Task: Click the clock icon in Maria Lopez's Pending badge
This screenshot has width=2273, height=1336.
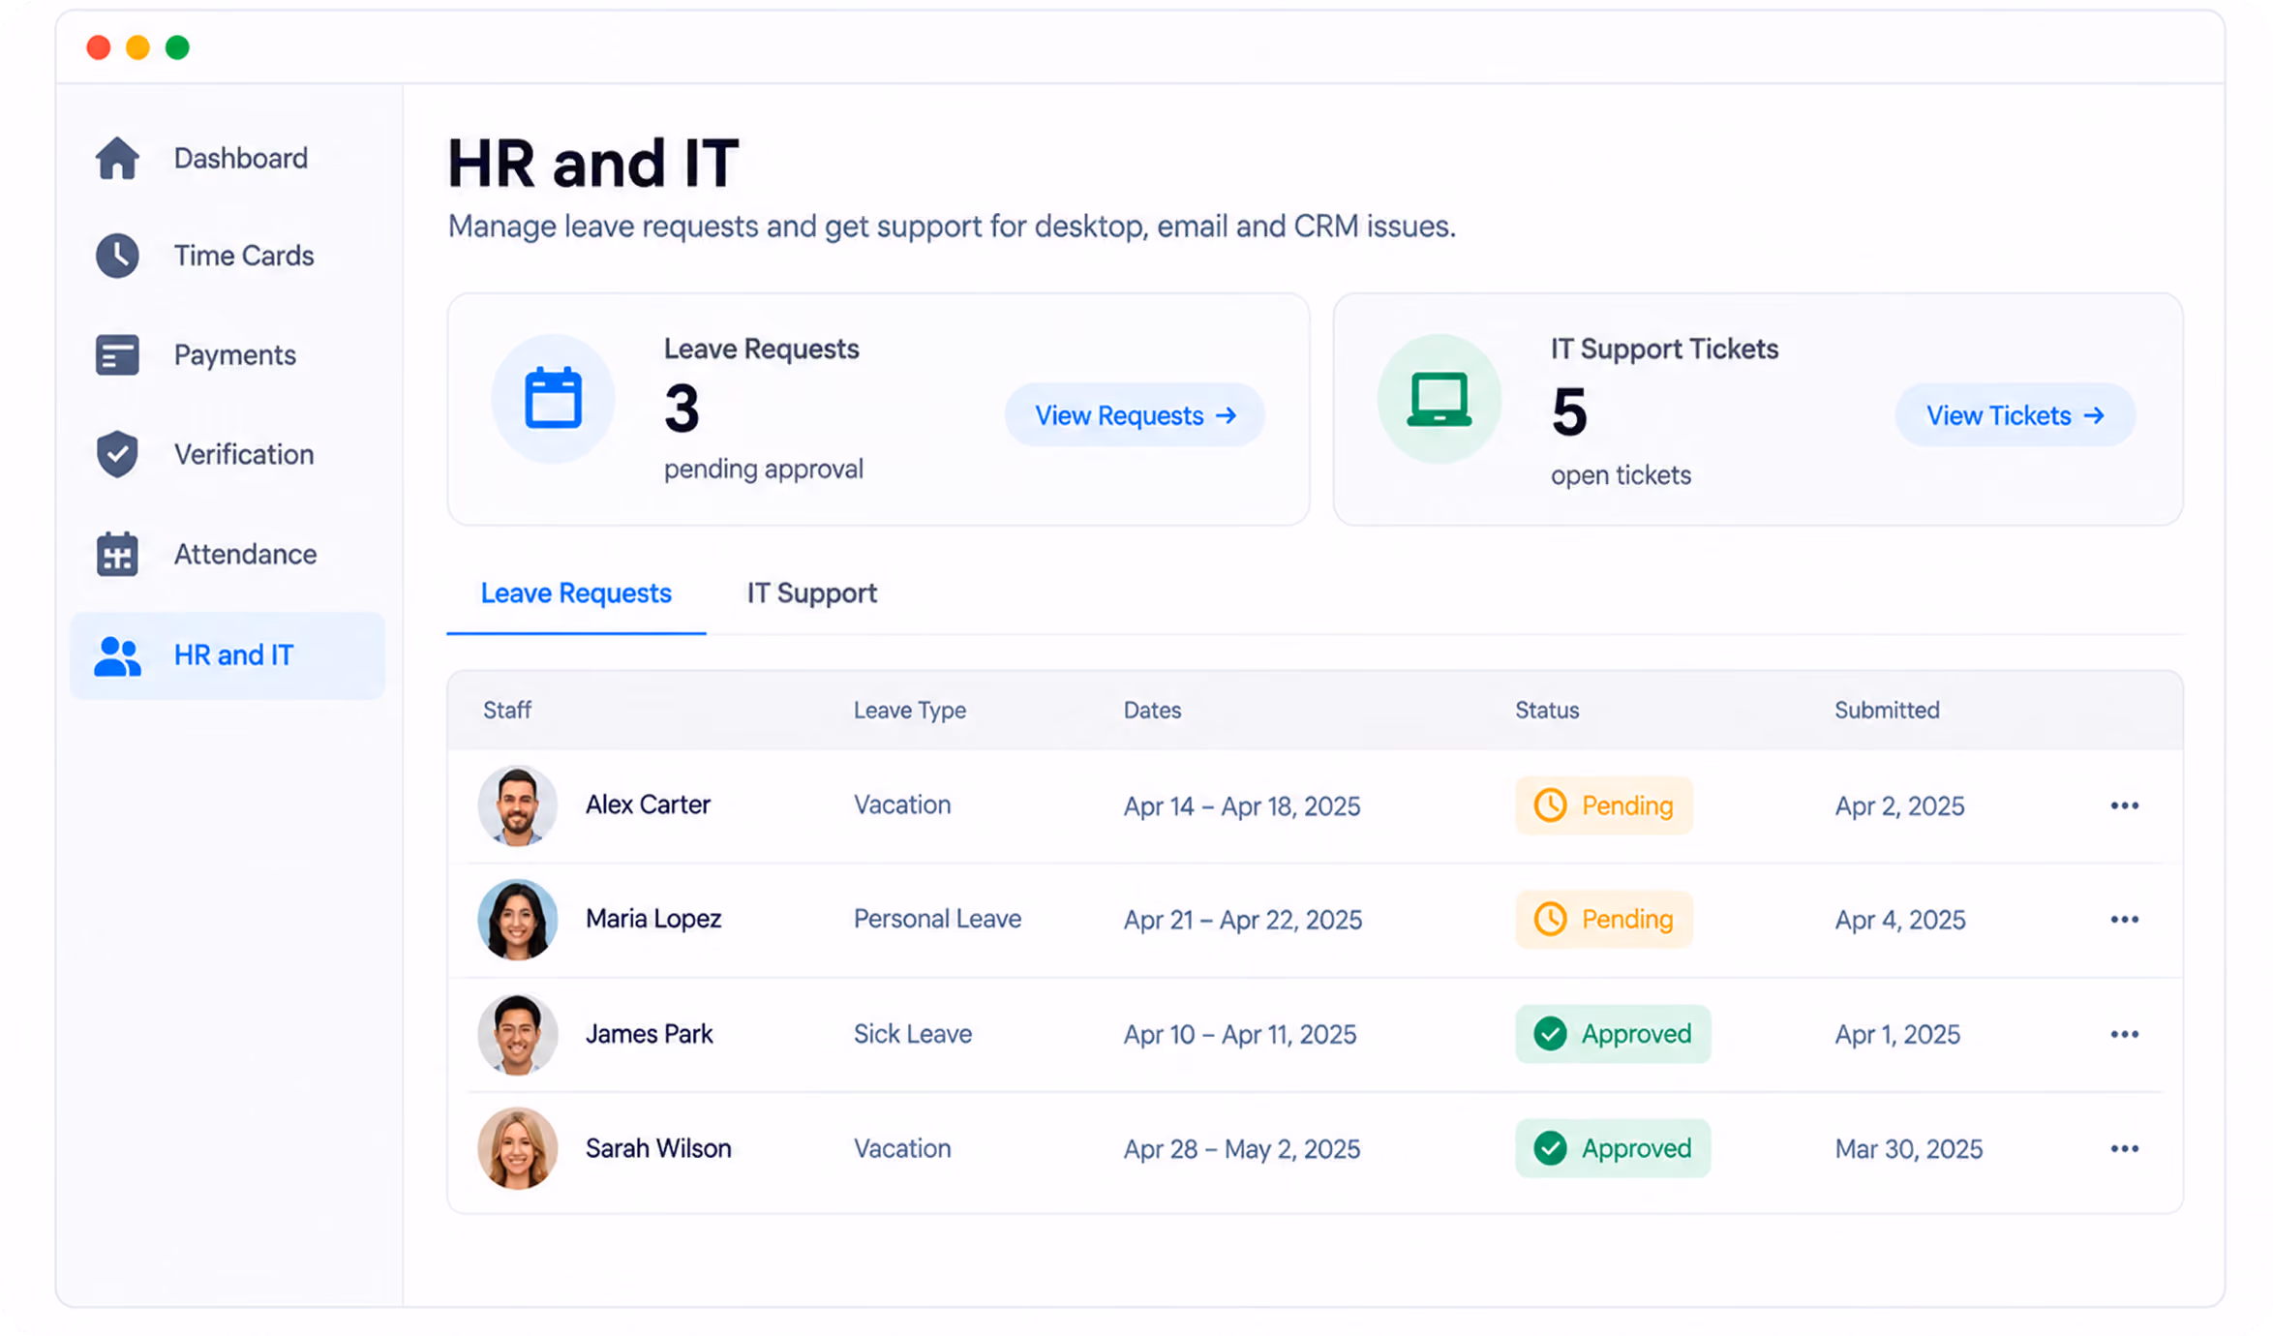Action: click(x=1550, y=920)
